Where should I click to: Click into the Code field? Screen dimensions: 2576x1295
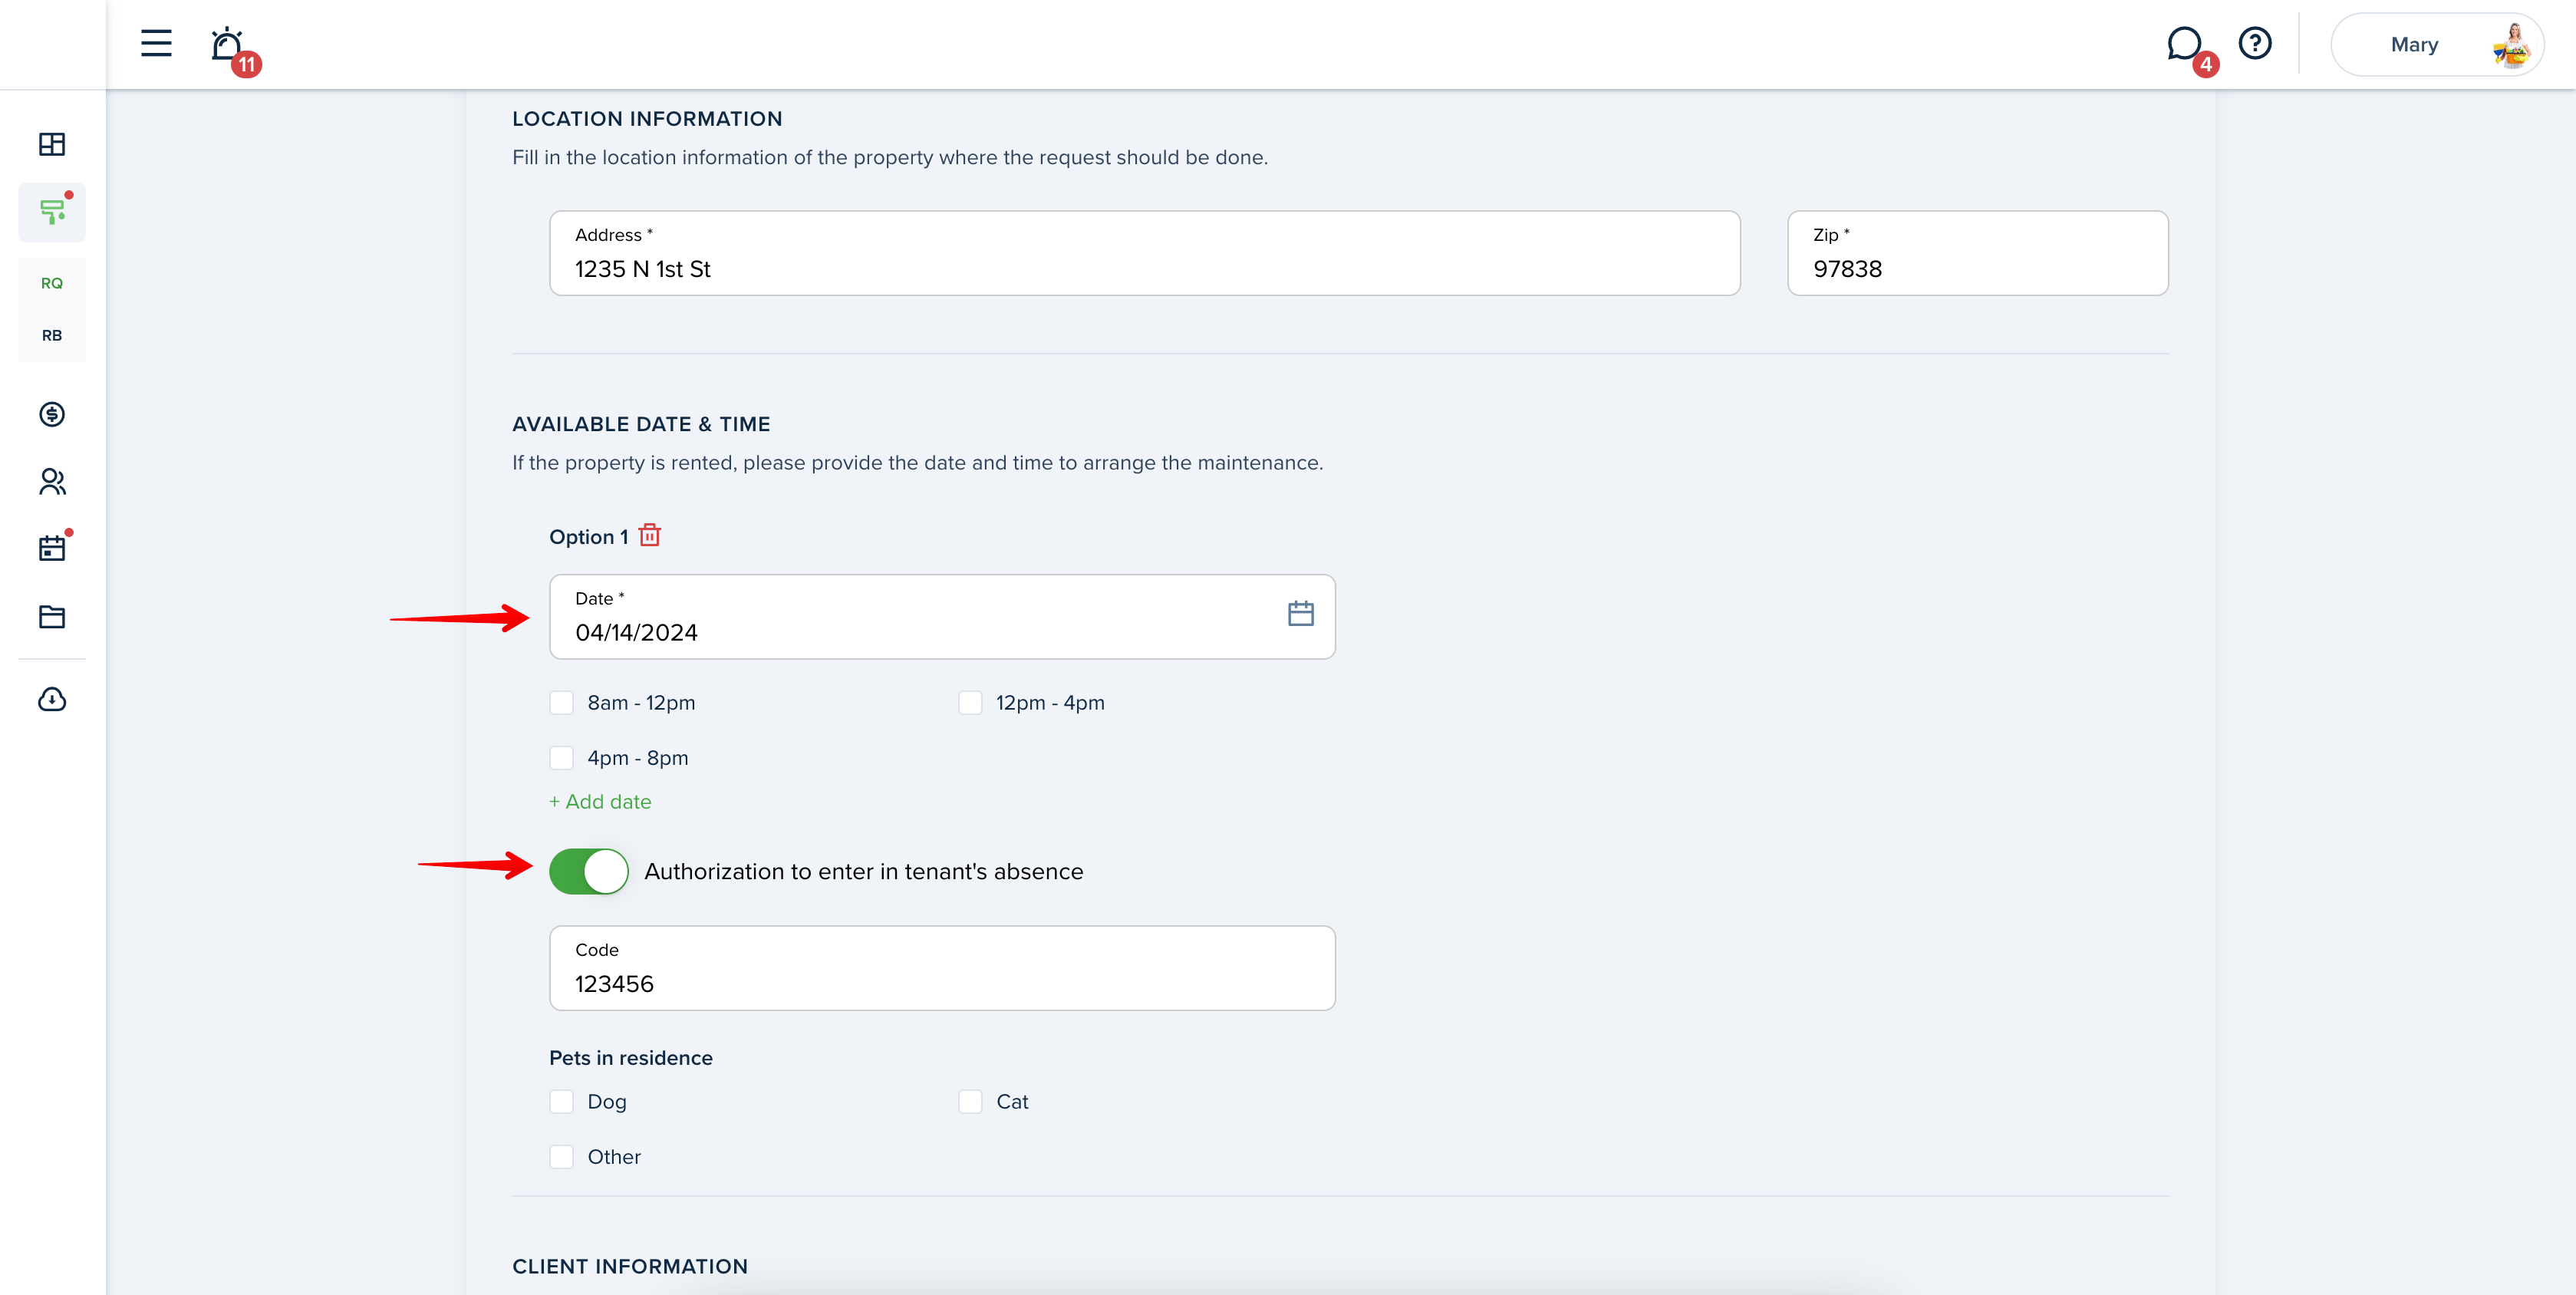(942, 968)
